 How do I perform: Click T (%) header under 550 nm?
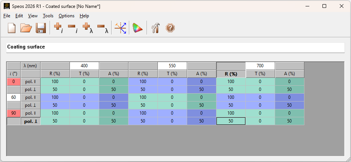click(x=172, y=74)
